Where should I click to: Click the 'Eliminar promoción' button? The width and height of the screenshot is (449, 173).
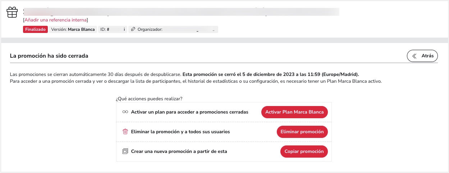coord(302,131)
